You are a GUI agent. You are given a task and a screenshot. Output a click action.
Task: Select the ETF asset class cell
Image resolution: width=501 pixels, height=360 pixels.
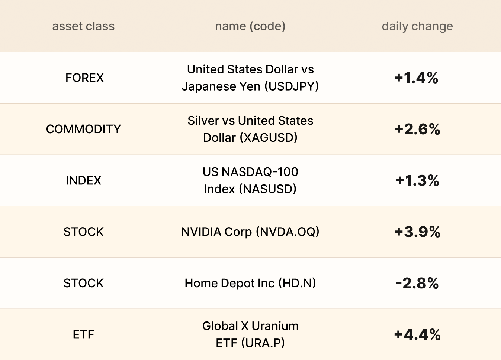click(83, 335)
